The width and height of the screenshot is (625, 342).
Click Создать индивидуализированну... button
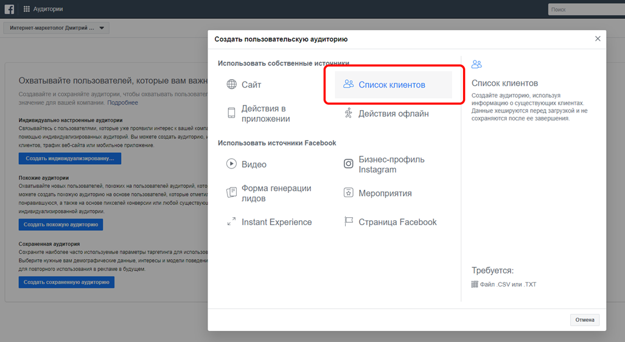[x=70, y=158]
